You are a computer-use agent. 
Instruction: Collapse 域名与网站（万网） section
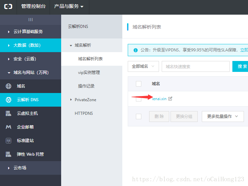[x=31, y=73]
